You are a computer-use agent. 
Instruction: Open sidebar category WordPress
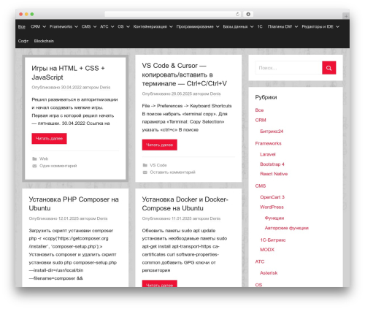click(x=272, y=207)
